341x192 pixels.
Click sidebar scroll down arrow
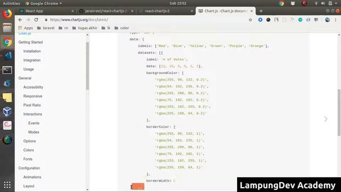[x=87, y=190]
